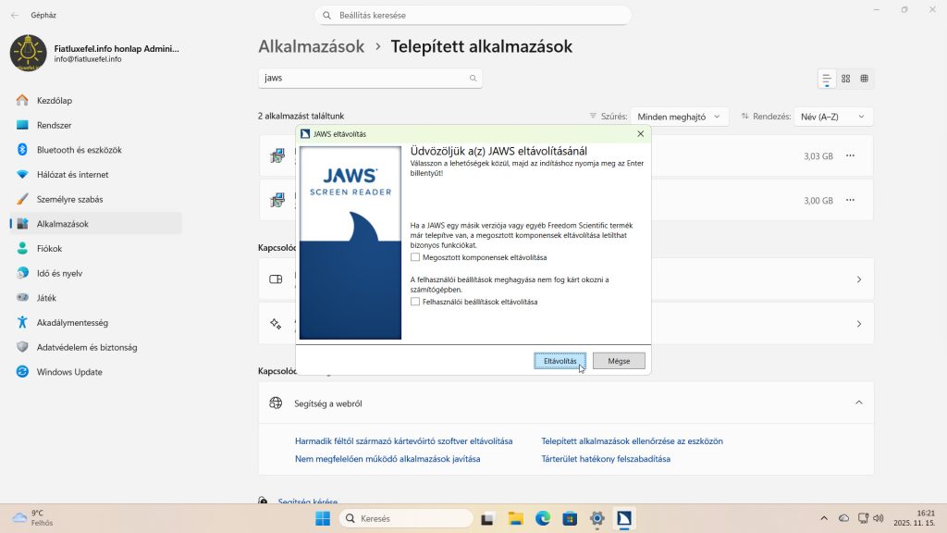
Task: Open options menu for the 3,03 GB app
Action: click(852, 155)
